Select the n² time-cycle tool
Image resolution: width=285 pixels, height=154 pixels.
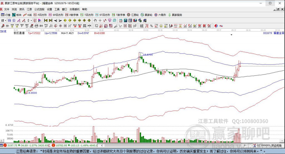pos(46,26)
